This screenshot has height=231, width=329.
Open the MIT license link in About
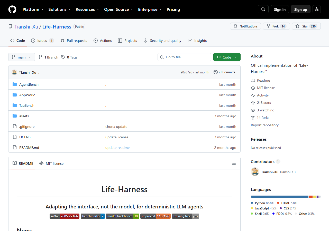(263, 88)
